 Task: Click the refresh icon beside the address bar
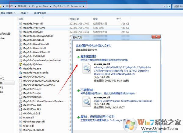click(168, 6)
